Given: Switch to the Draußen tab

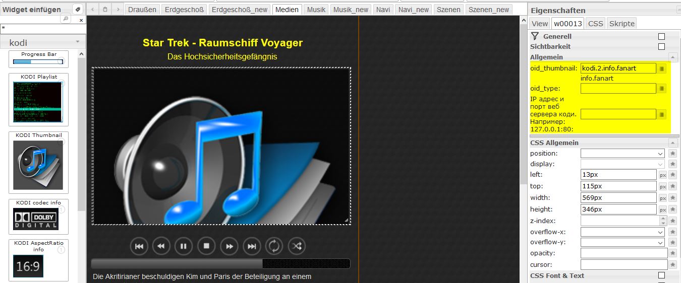Looking at the screenshot, I should pos(142,10).
